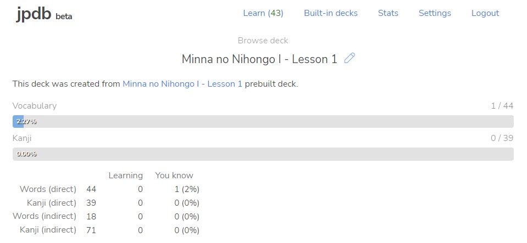Screen dimensions: 527x243
Task: Click the Logout link
Action: (x=485, y=13)
